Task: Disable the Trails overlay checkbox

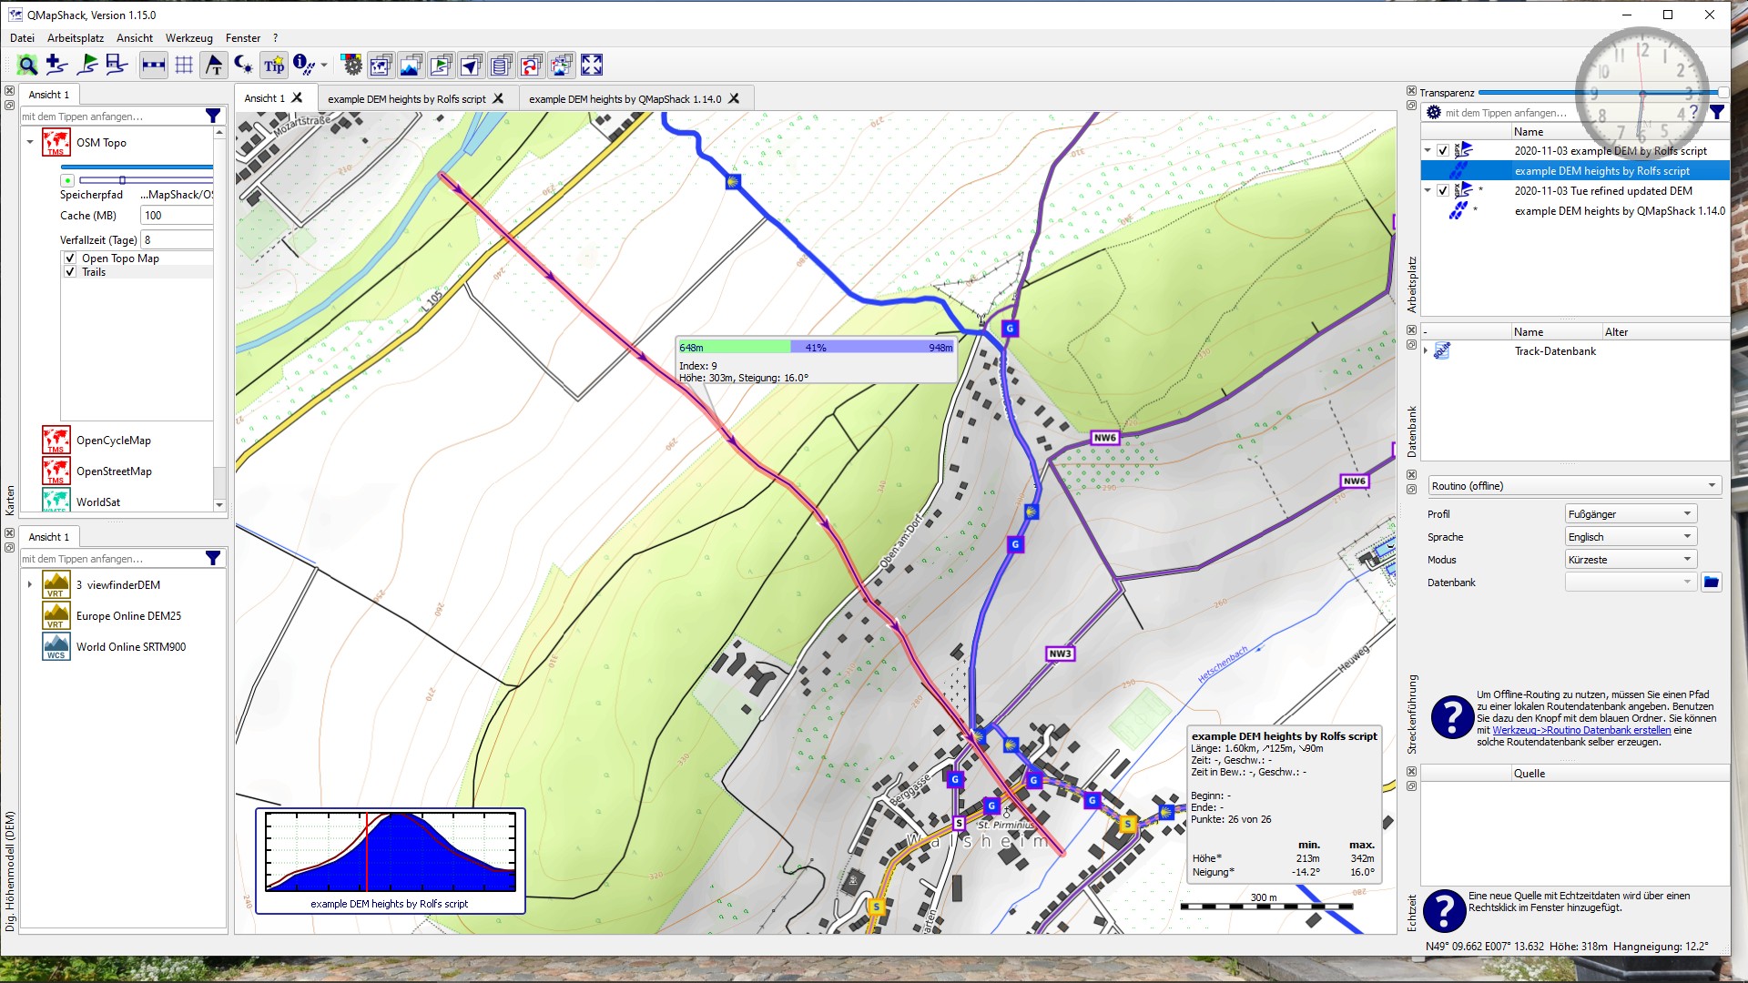Action: [x=70, y=272]
